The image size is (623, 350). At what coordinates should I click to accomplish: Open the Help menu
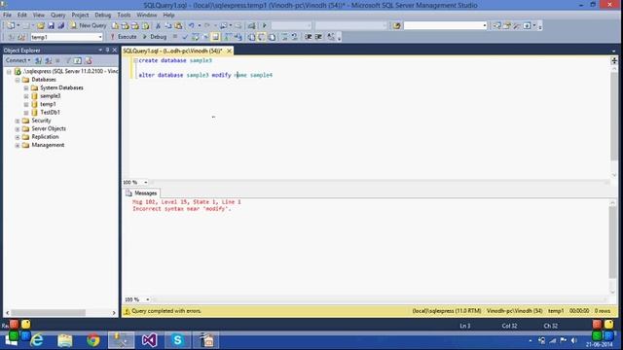click(168, 16)
